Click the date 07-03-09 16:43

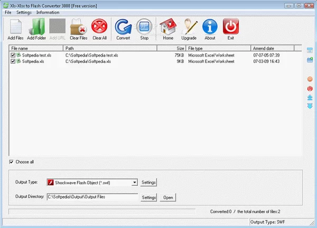click(266, 61)
